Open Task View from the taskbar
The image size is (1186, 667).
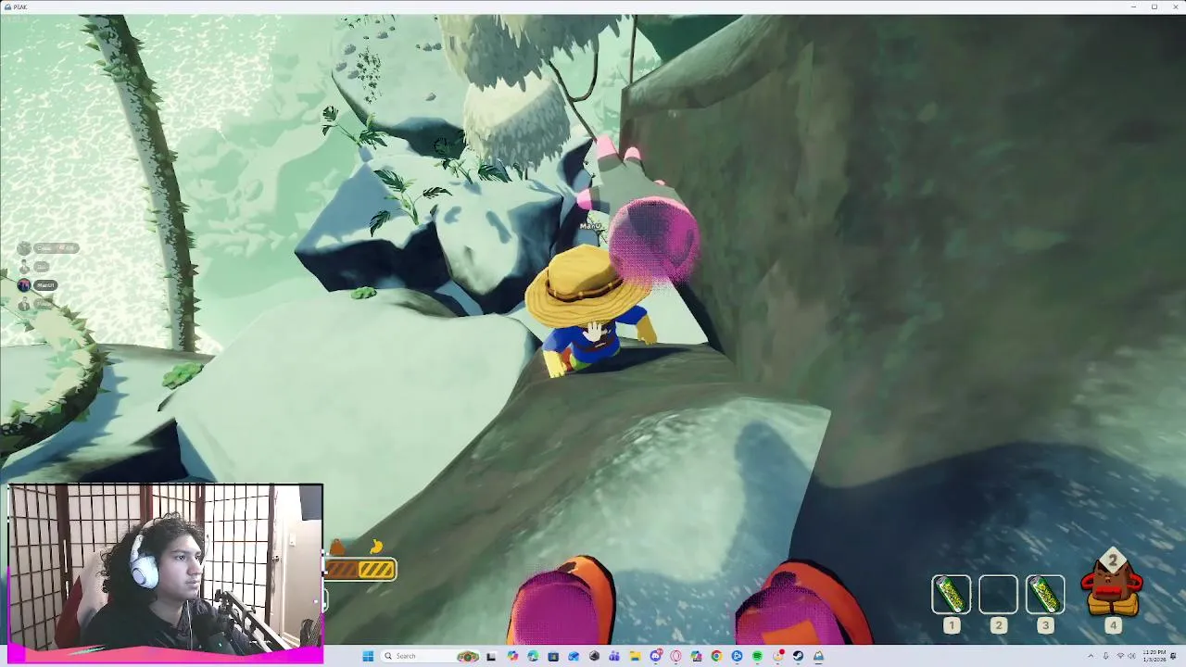click(491, 656)
